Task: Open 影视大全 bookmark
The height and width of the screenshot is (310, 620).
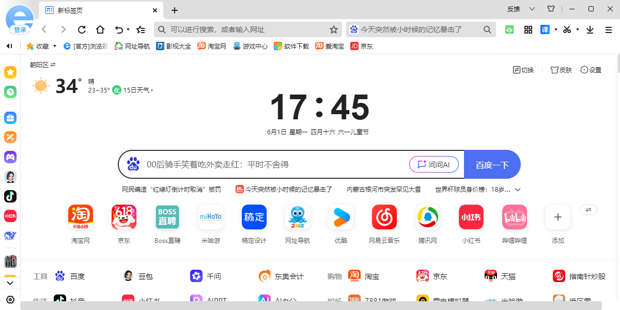Action: click(x=174, y=46)
